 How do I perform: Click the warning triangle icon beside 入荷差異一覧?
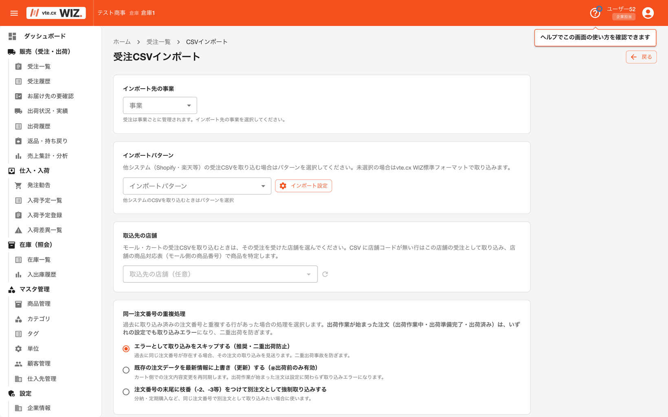18,230
